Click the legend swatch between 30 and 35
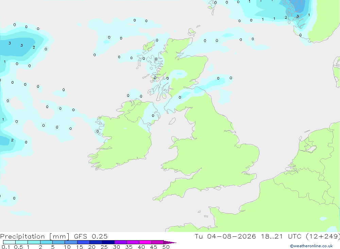This screenshot has width=340, height=249. pyautogui.click(x=121, y=242)
